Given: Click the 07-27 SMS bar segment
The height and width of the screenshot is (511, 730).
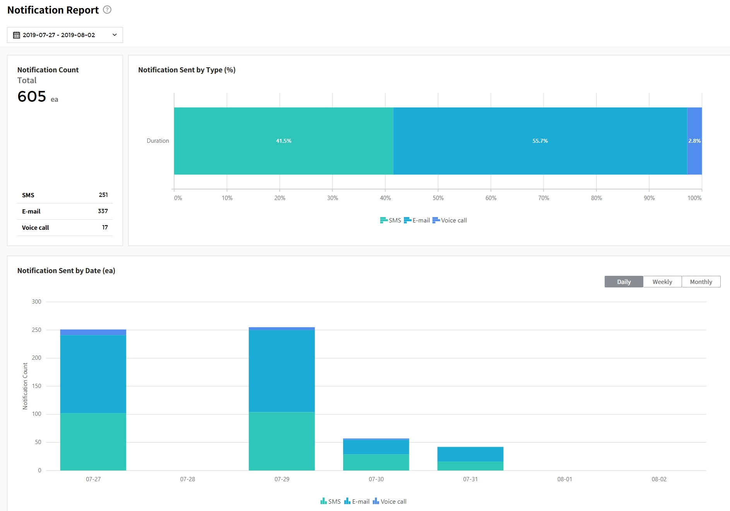Looking at the screenshot, I should point(93,441).
